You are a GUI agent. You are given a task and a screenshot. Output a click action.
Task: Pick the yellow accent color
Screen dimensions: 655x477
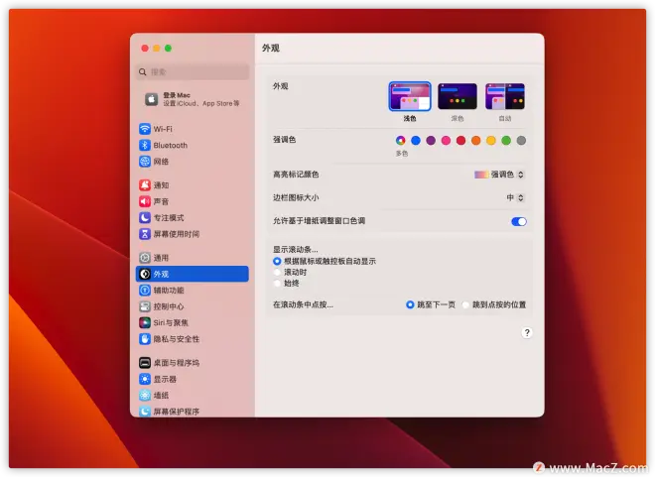tap(491, 141)
